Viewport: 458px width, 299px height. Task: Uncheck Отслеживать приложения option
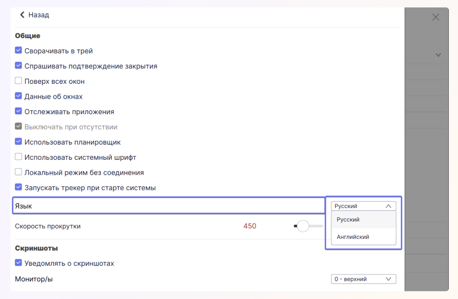pyautogui.click(x=18, y=111)
